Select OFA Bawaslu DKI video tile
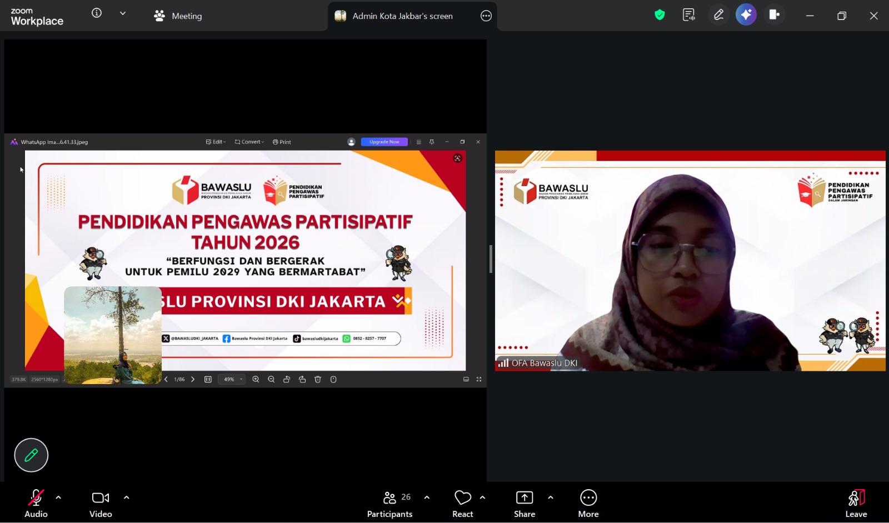 pyautogui.click(x=690, y=261)
